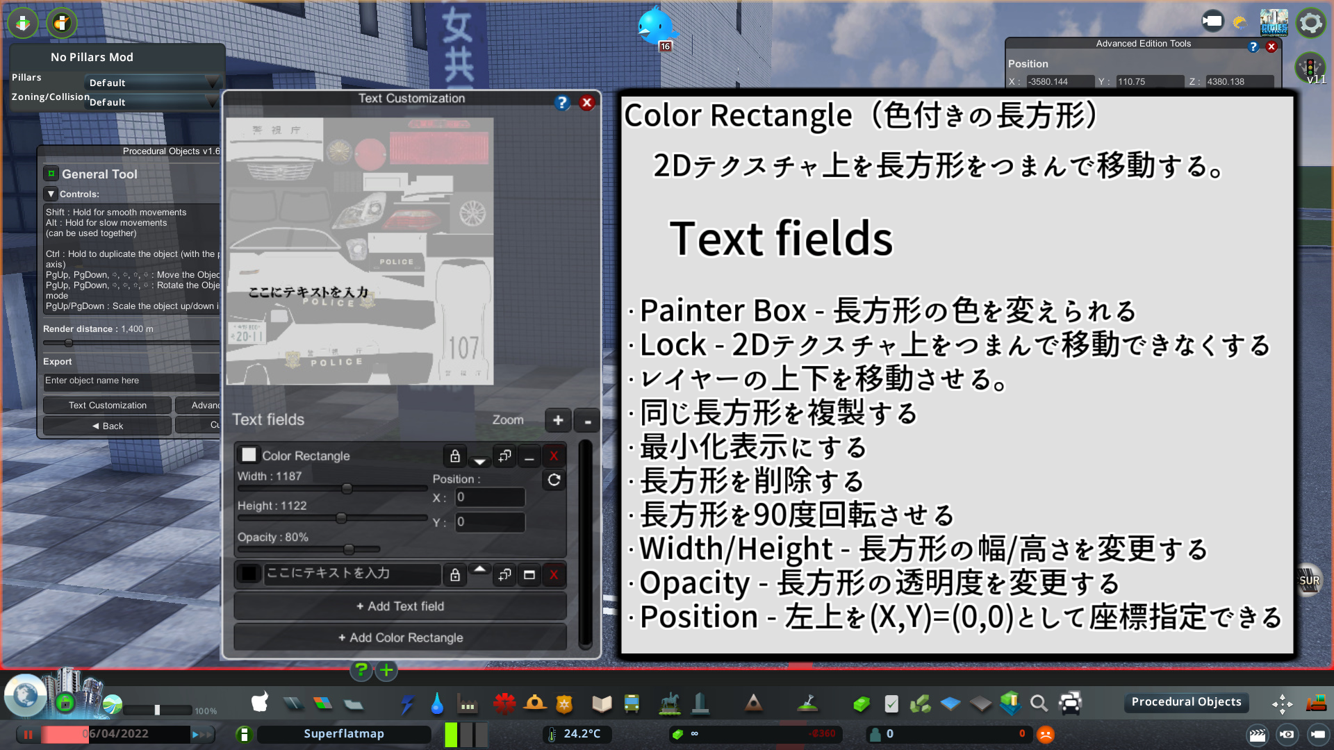1334x750 pixels.
Task: Minimize the Color Rectangle entry
Action: tap(529, 456)
